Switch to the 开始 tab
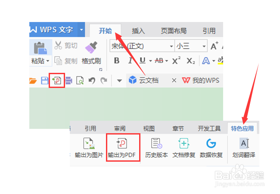The image size is (280, 194). [106, 31]
